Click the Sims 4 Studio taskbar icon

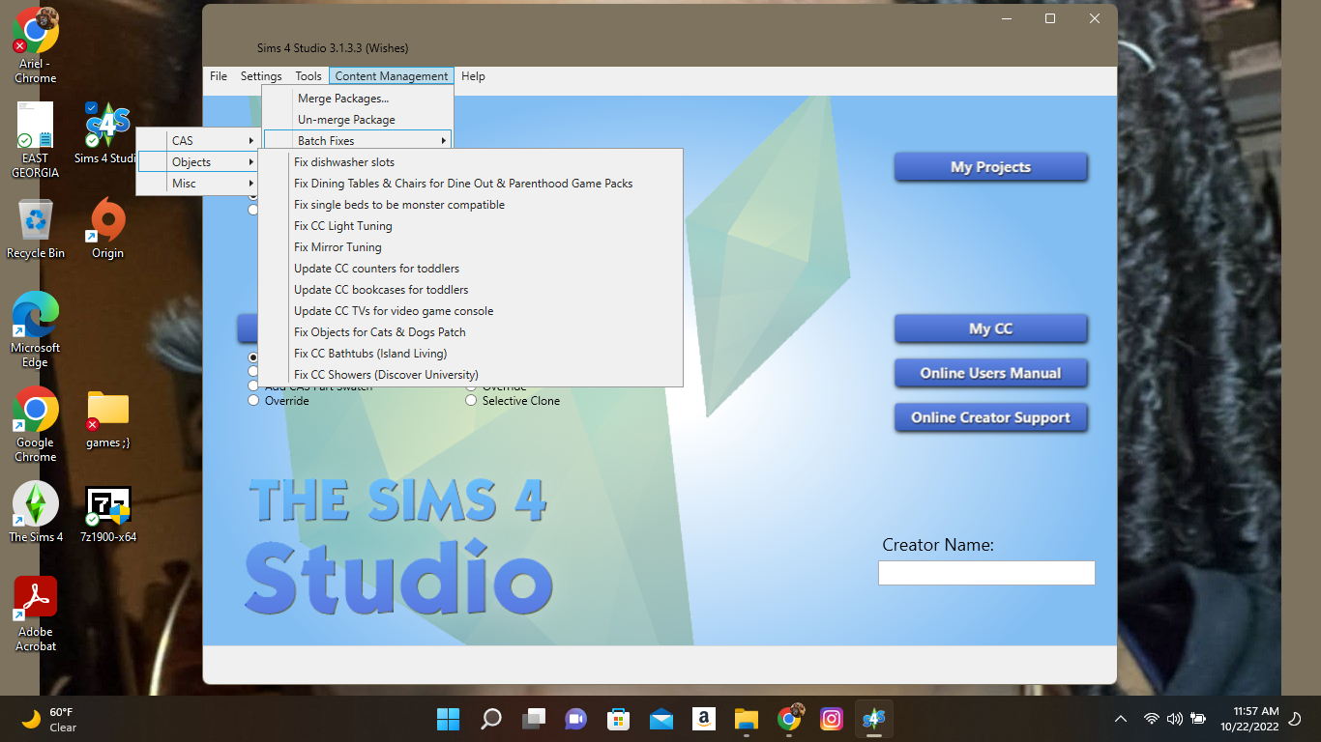point(874,719)
